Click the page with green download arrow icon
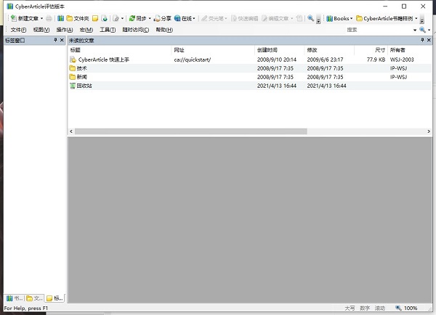The width and height of the screenshot is (436, 315). click(x=105, y=19)
